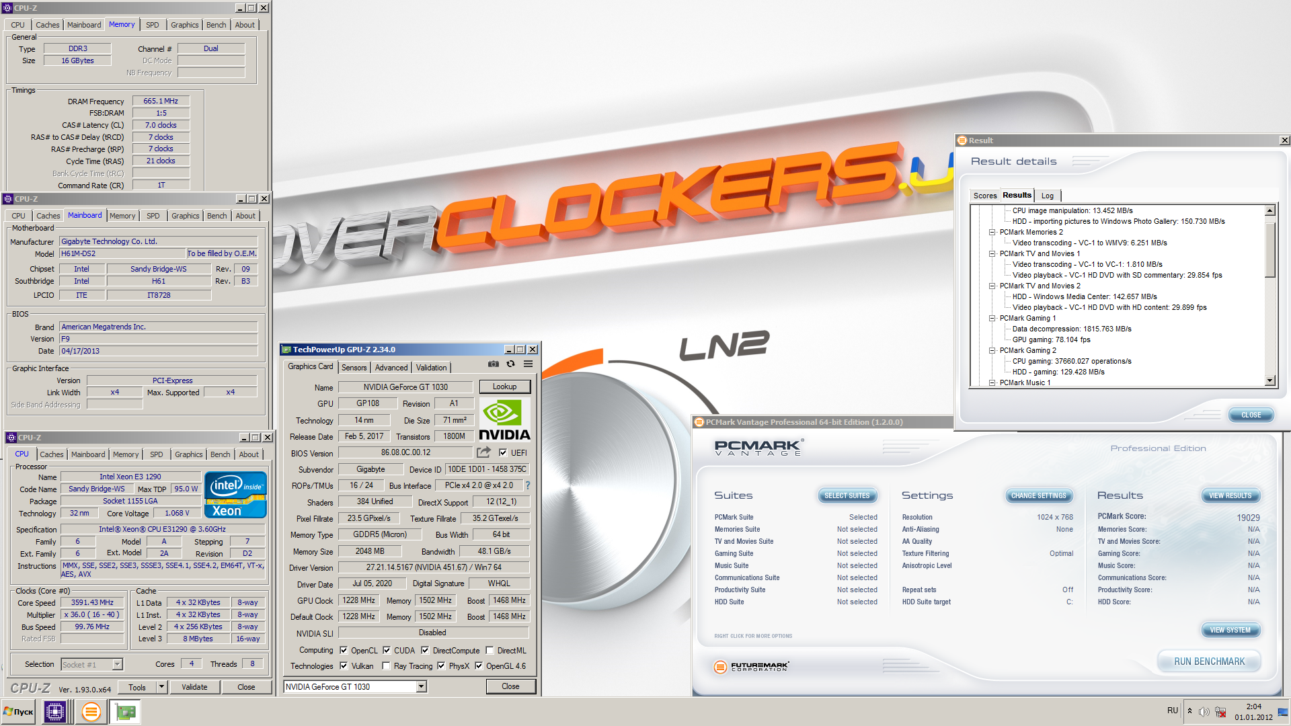Switch to the Advanced tab in GPU-Z

[391, 368]
